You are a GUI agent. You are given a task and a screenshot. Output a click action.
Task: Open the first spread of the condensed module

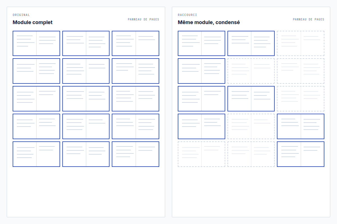[x=201, y=43]
